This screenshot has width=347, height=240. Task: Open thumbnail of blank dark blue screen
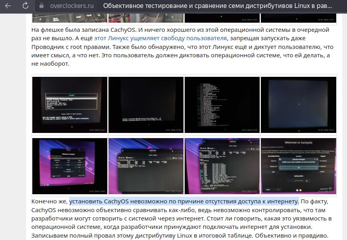pos(298,105)
